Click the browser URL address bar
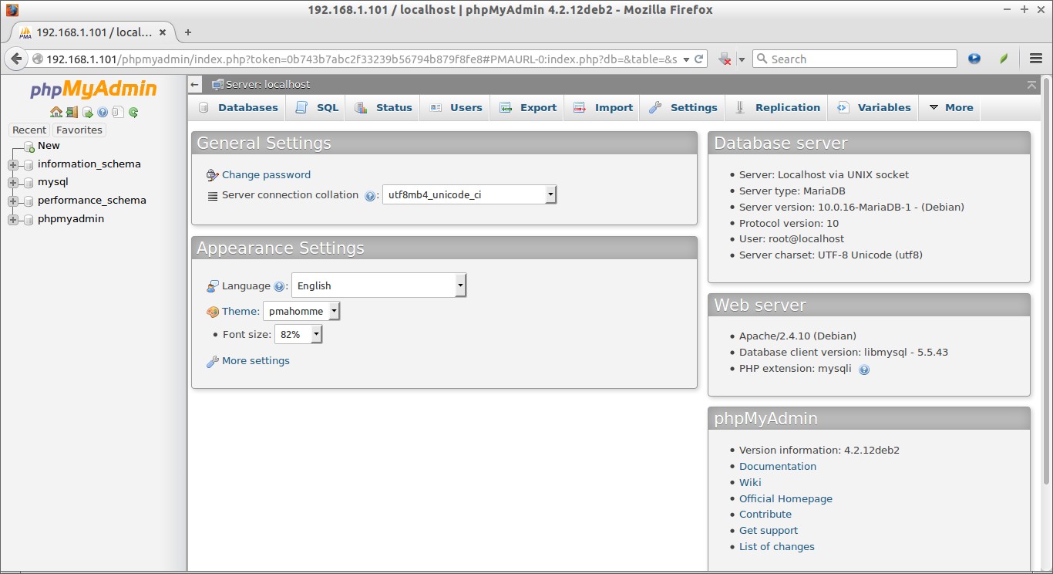This screenshot has height=574, width=1053. pos(362,59)
